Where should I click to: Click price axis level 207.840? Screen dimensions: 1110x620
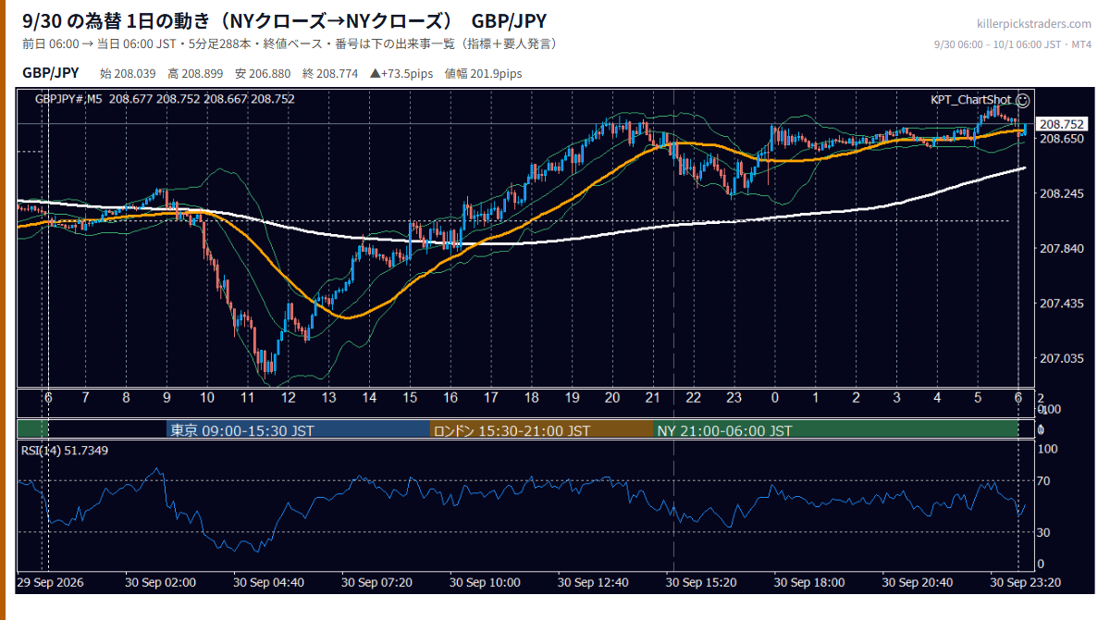pyautogui.click(x=1061, y=249)
